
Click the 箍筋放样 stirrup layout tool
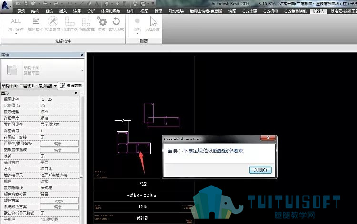tap(87, 25)
